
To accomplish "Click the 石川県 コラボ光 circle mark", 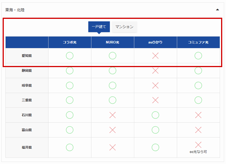I will (70, 115).
